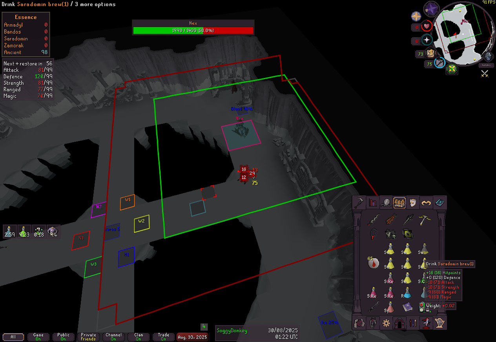Click the buff timer showing 9.4
496x342 pixels.
pyautogui.click(x=53, y=232)
